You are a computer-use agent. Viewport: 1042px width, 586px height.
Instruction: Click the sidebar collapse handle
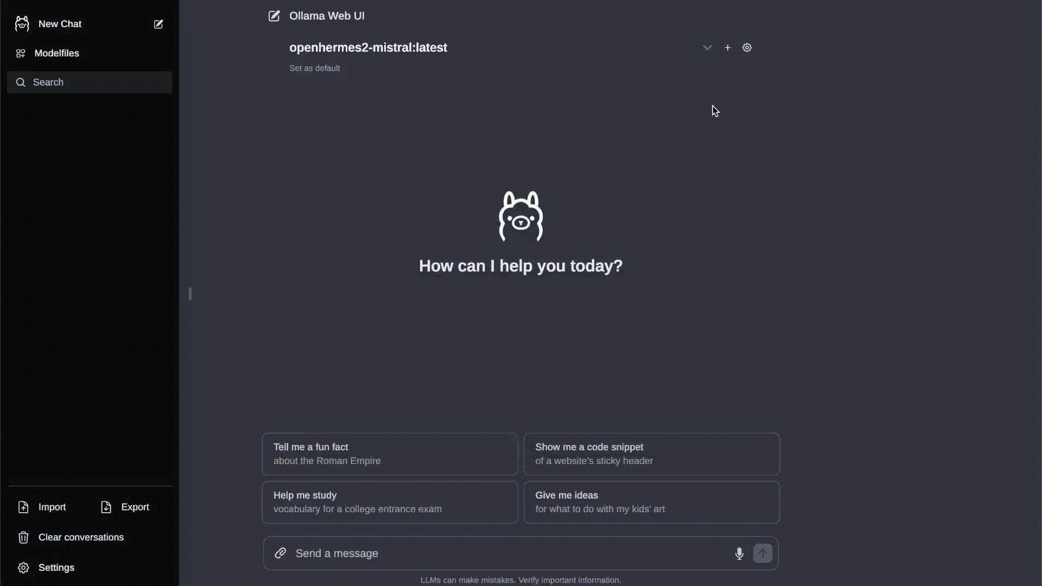pyautogui.click(x=189, y=294)
